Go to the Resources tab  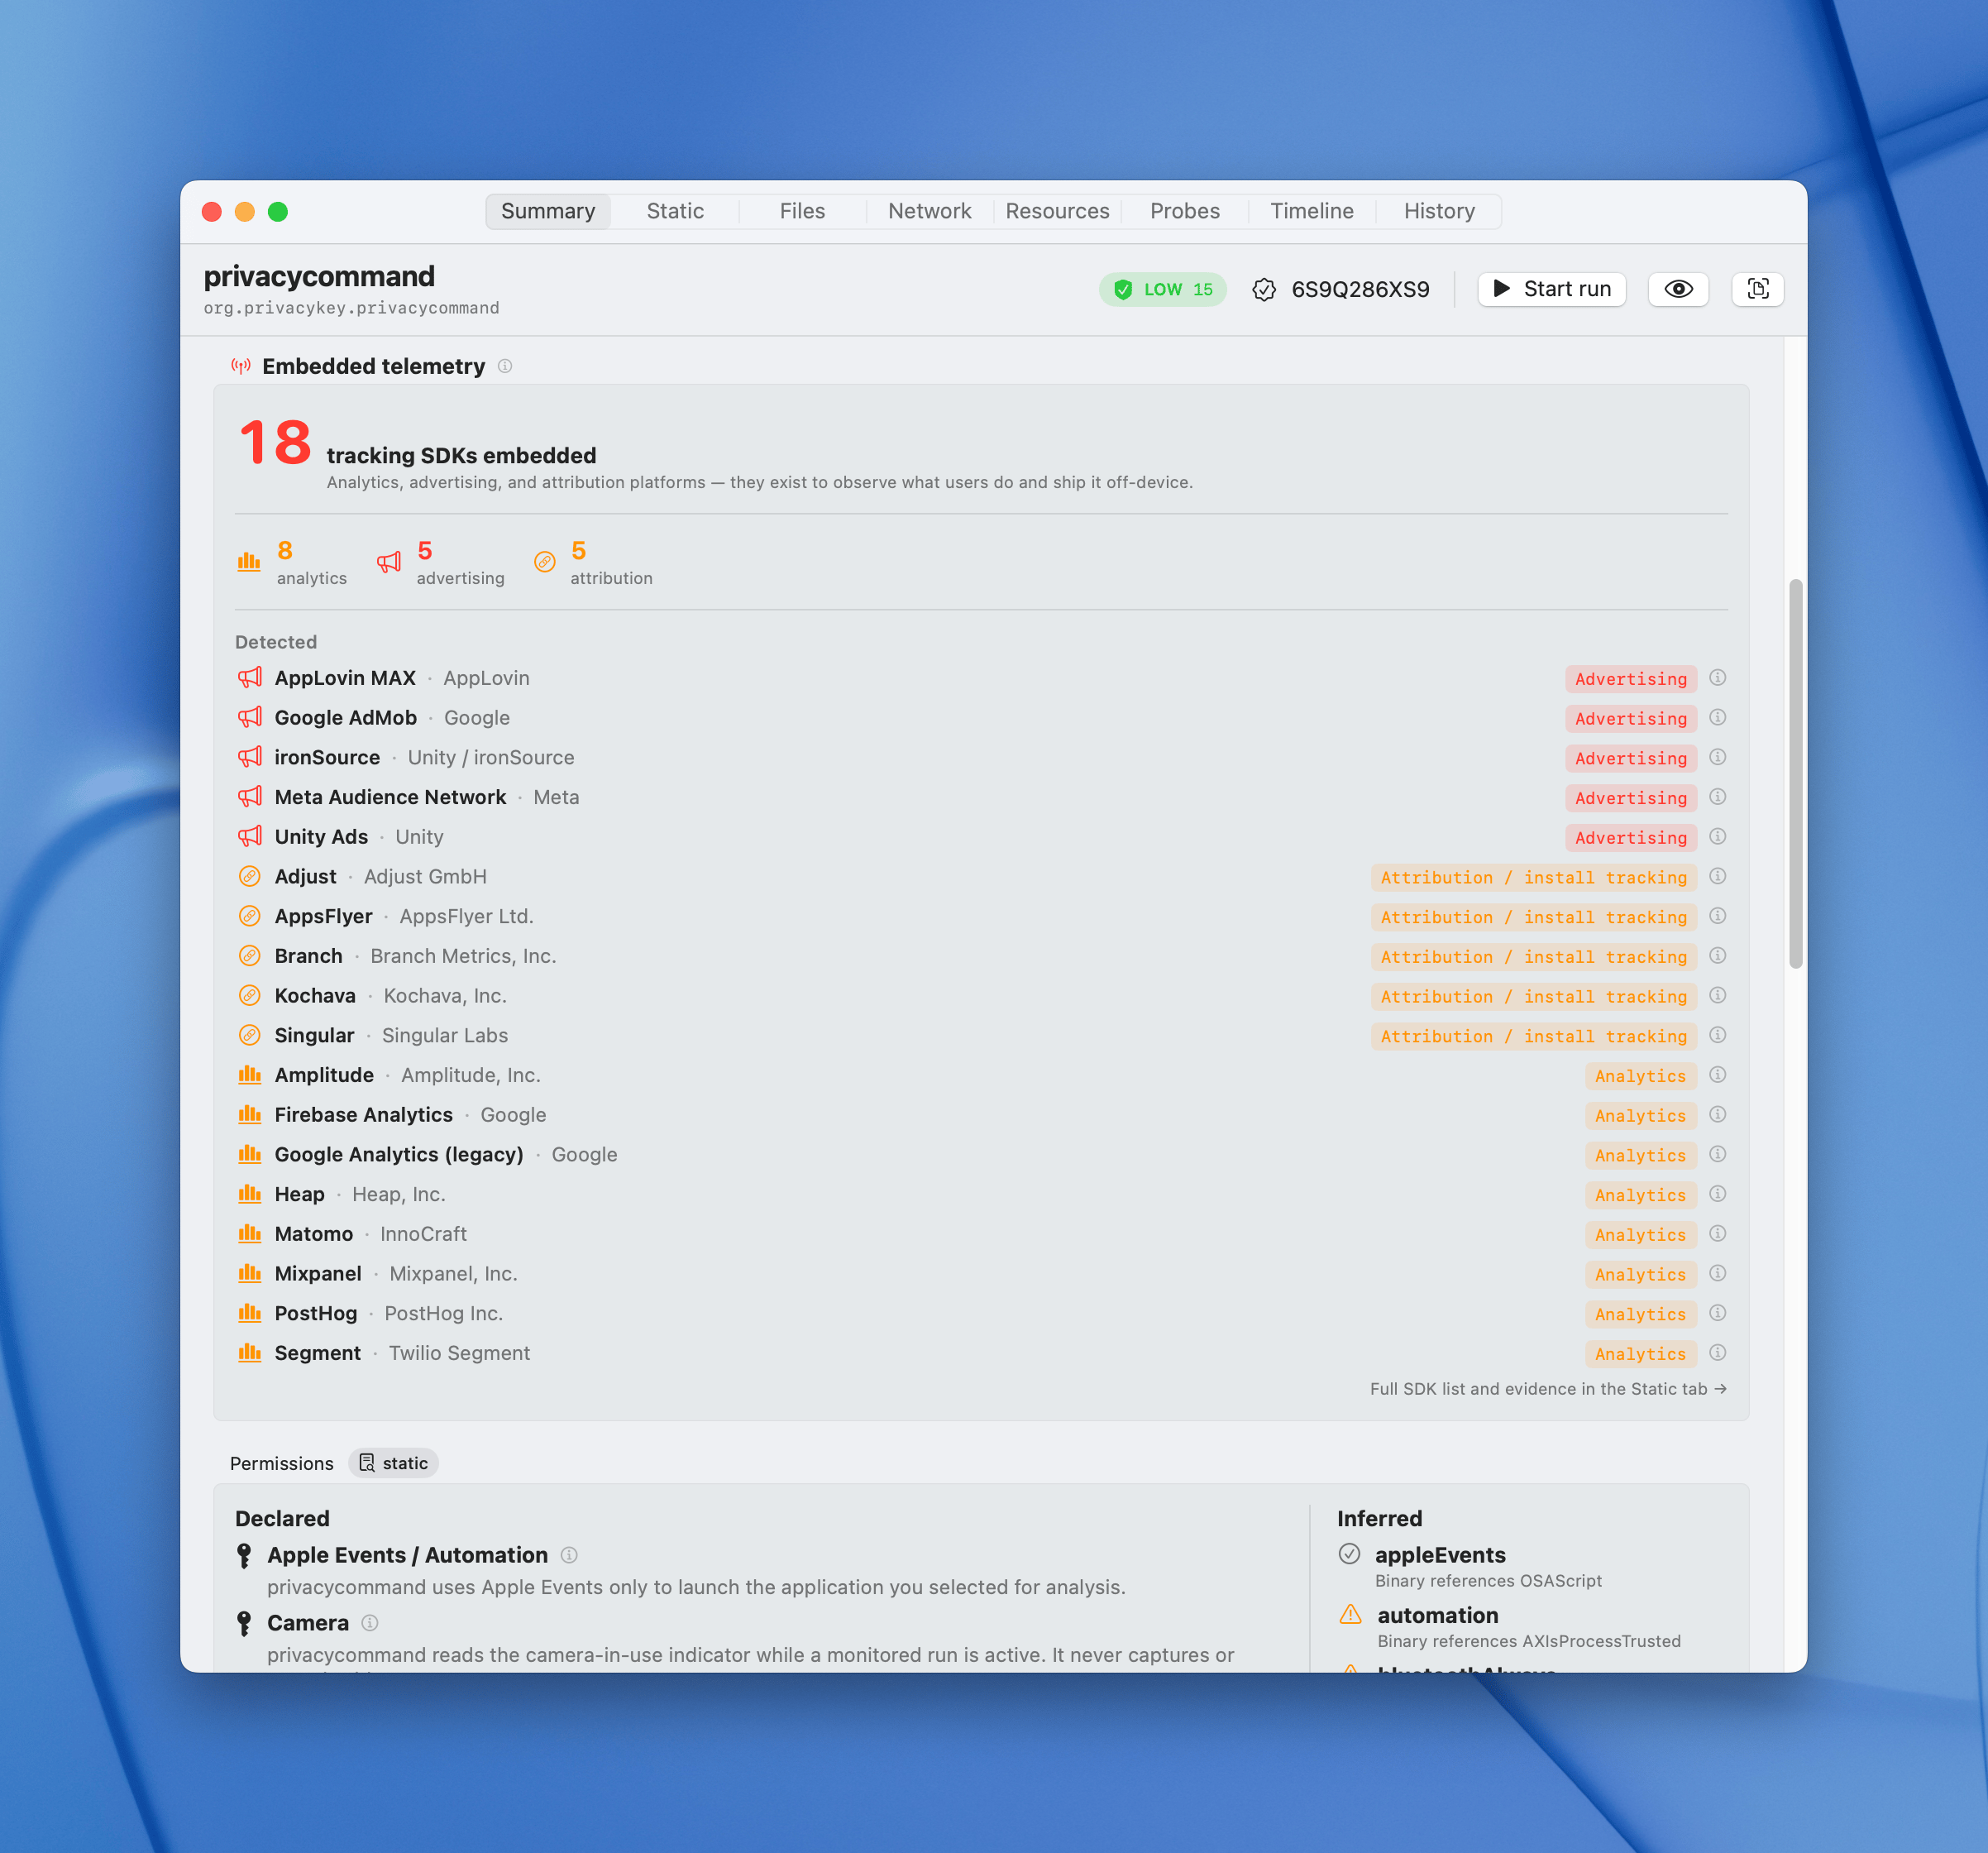click(1057, 211)
